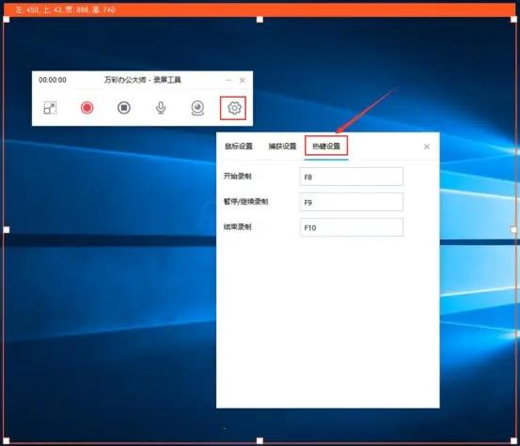Click the 暂停/继续录制 hotkey field showing F9
520x446 pixels.
(352, 202)
